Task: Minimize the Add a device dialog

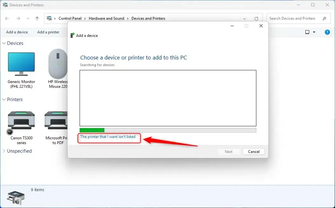Action: (232, 26)
